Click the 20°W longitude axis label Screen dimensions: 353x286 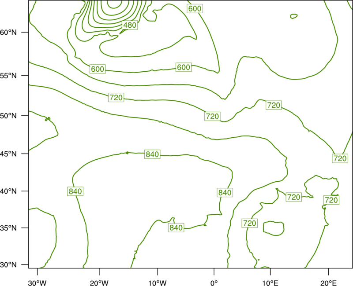(x=99, y=283)
